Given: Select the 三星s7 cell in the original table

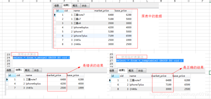Looking at the screenshot, I should point(84,19).
